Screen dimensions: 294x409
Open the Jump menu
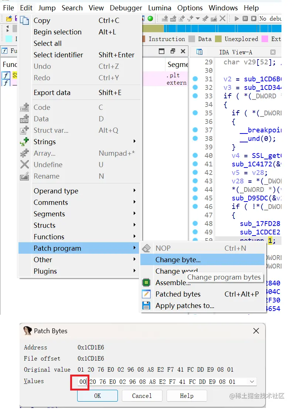[47, 8]
